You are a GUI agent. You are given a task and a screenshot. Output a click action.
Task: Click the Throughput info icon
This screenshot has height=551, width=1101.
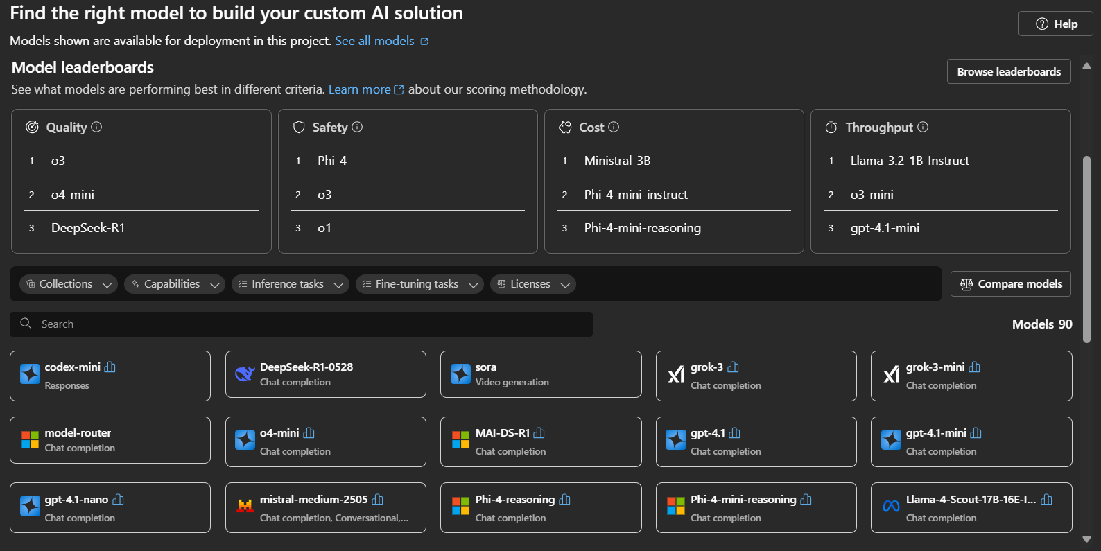click(923, 127)
